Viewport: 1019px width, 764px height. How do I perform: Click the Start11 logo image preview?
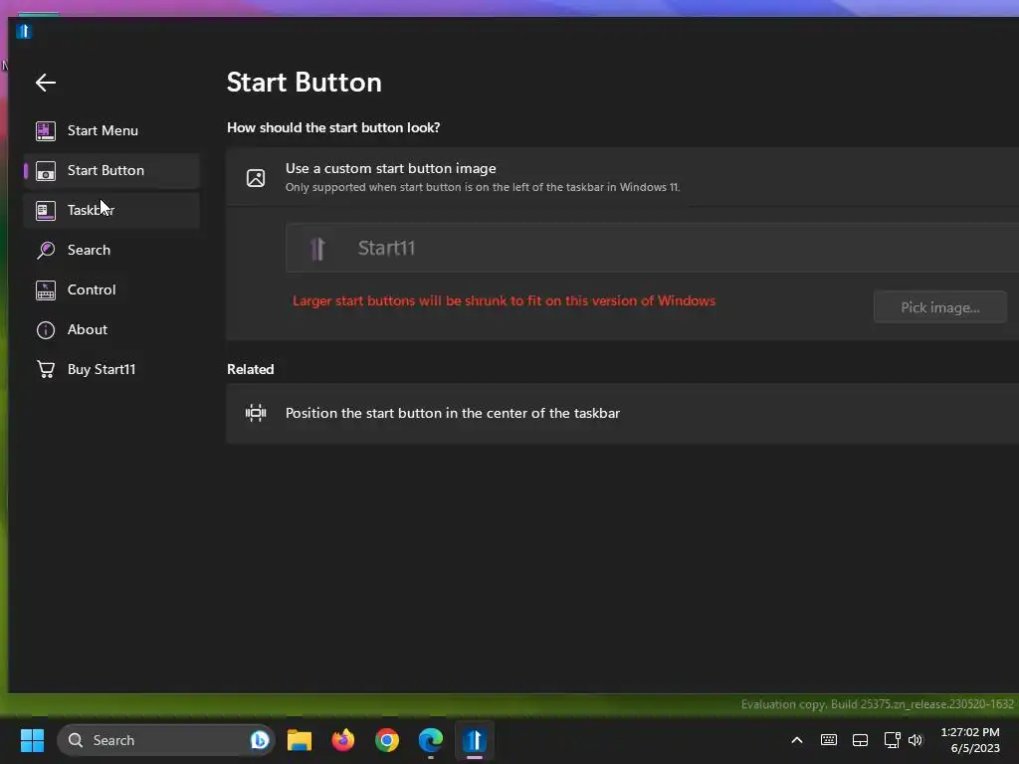click(x=317, y=248)
